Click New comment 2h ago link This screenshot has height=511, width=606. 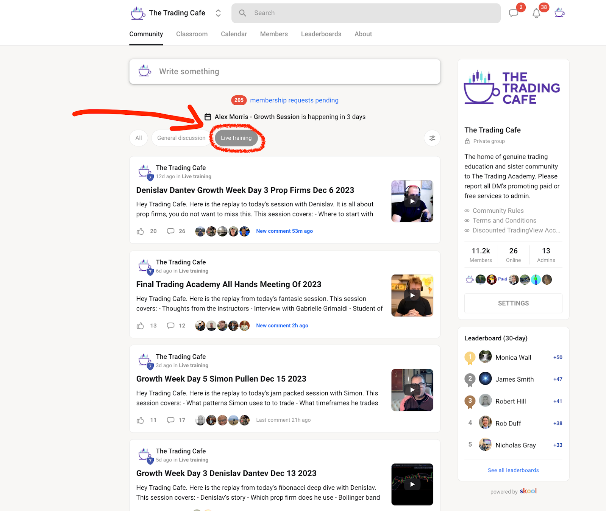pos(282,326)
